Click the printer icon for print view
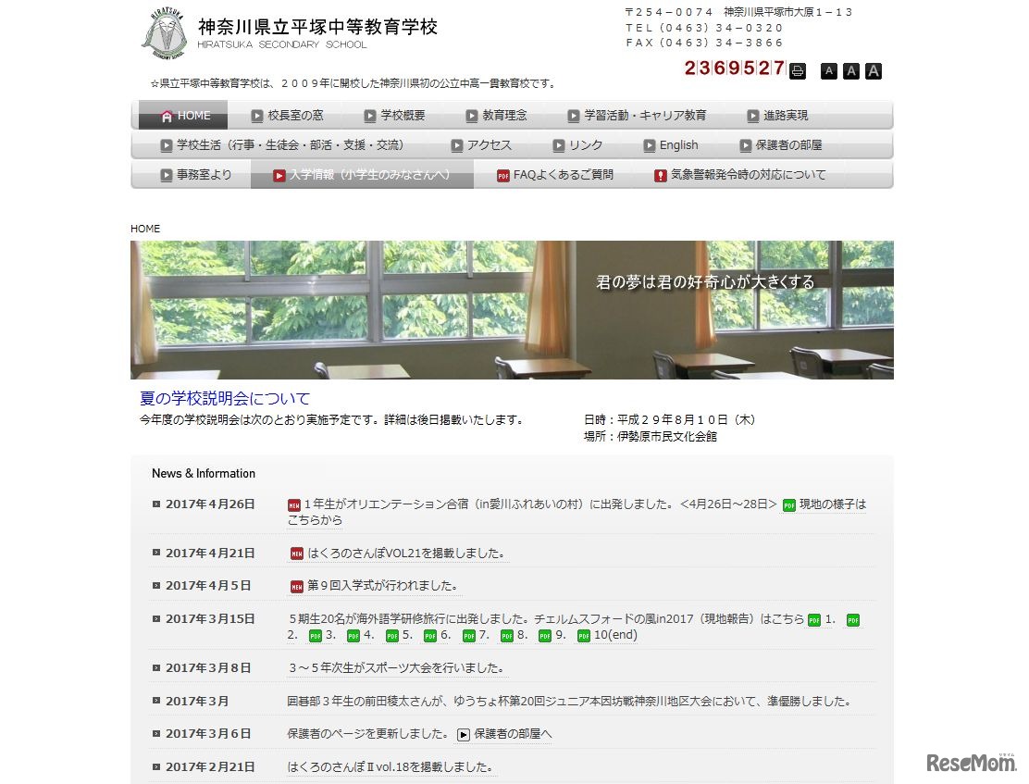This screenshot has width=1029, height=784. tap(797, 71)
